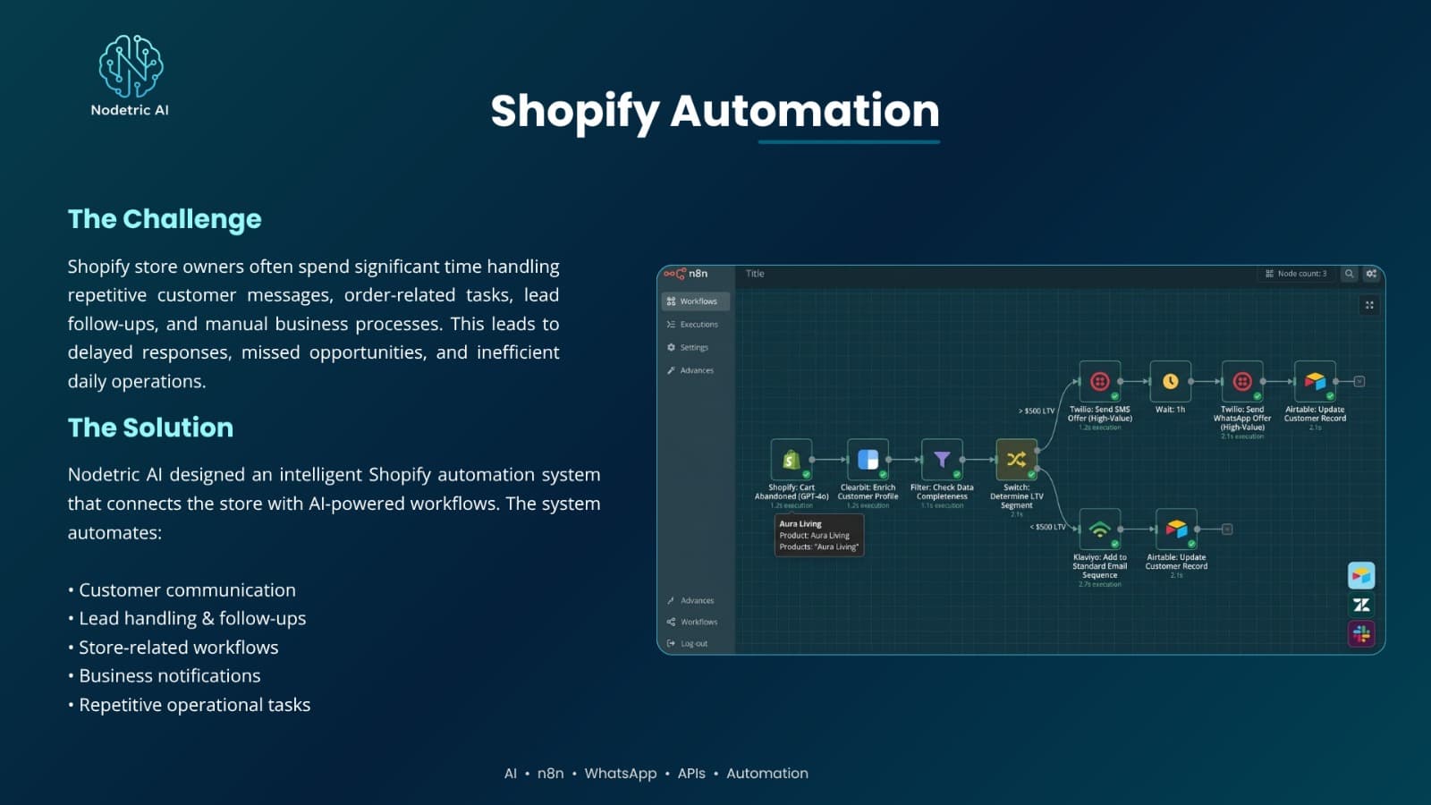Click "2.1s execution" under the WhatsApp node
The height and width of the screenshot is (805, 1431).
tap(1242, 436)
